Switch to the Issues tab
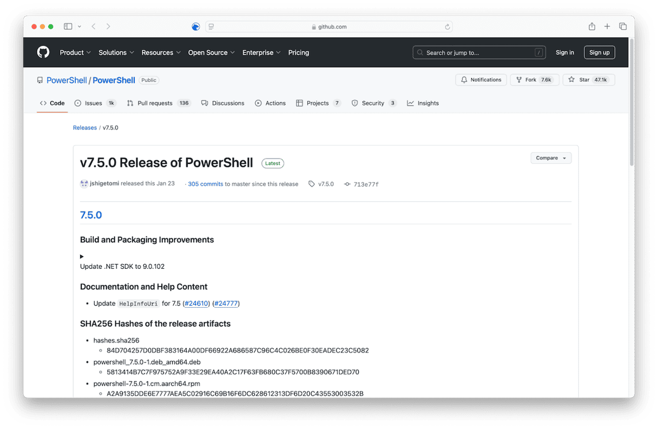The width and height of the screenshot is (658, 429). (95, 103)
